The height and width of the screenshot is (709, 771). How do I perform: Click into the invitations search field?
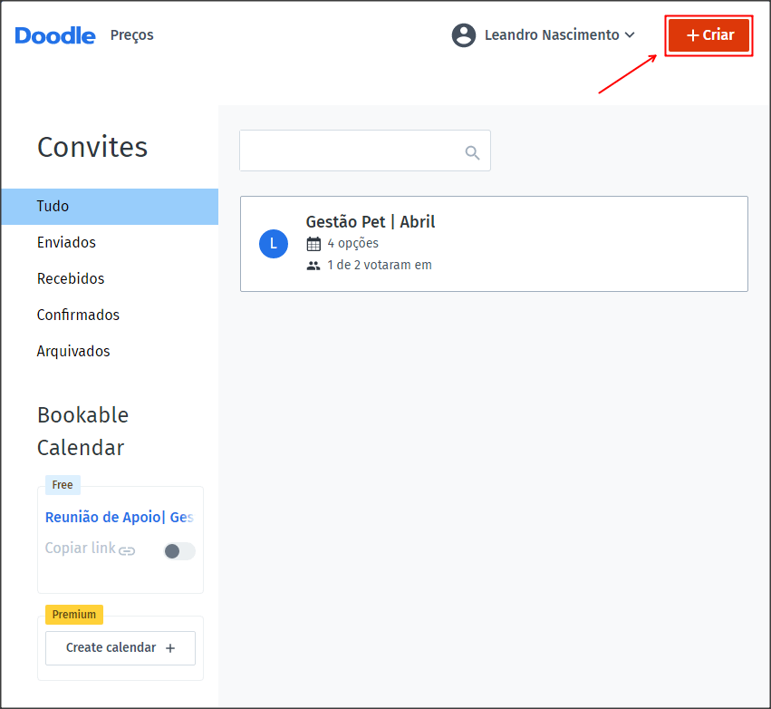[x=365, y=151]
